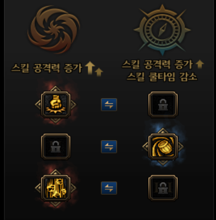216x220 pixels.
Task: Toggle the swap arrows beside rain strike skill
Action: point(109,188)
